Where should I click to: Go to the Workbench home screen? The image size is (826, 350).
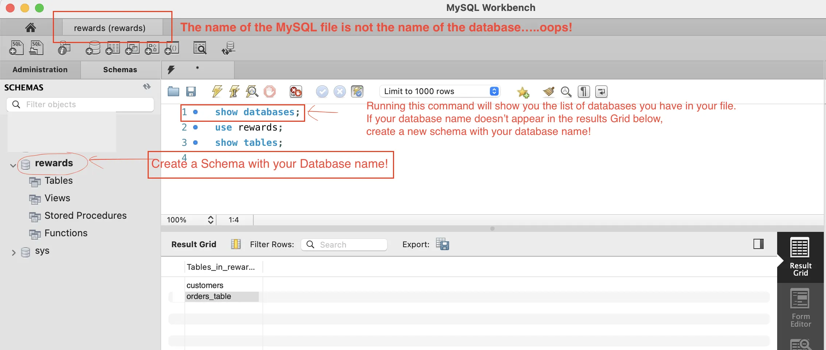(x=31, y=28)
